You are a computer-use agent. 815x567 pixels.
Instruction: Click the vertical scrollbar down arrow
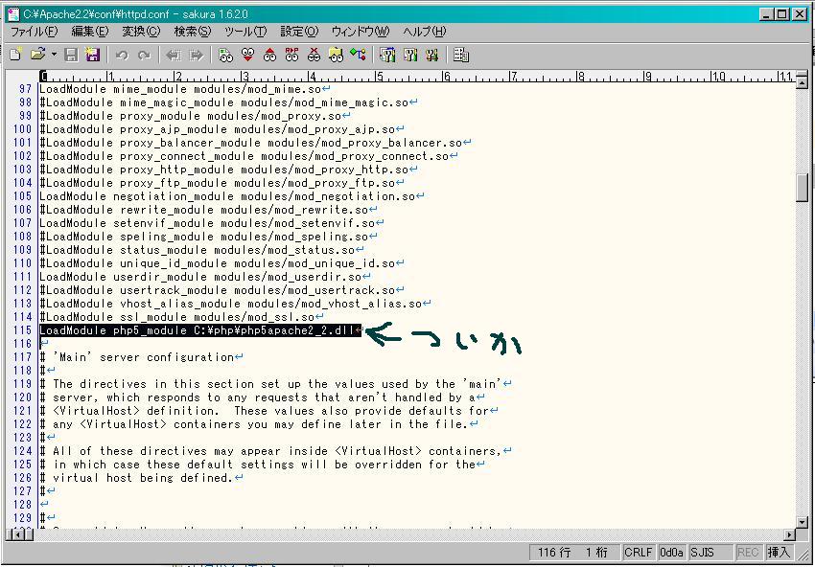802,522
